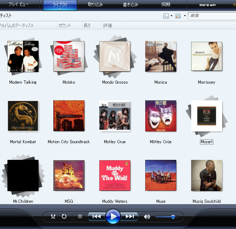Viewport: 236px width, 229px height.
Task: Sort by 長さ column header
Action: 92,26
